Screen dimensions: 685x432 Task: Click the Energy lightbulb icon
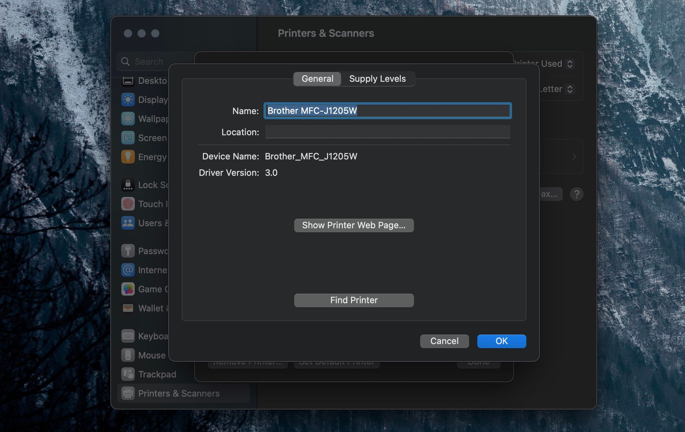[x=128, y=157]
